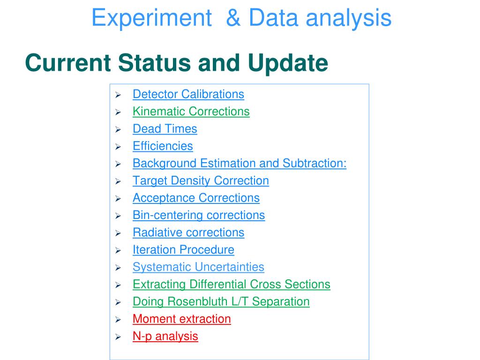Open the Radiative corrections link
Image resolution: width=480 pixels, height=360 pixels.
click(188, 232)
